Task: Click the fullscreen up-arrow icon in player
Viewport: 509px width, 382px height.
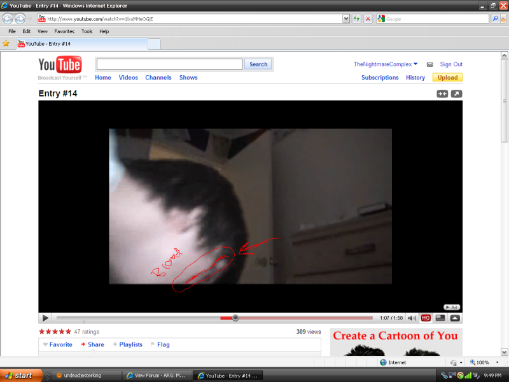Action: (455, 318)
